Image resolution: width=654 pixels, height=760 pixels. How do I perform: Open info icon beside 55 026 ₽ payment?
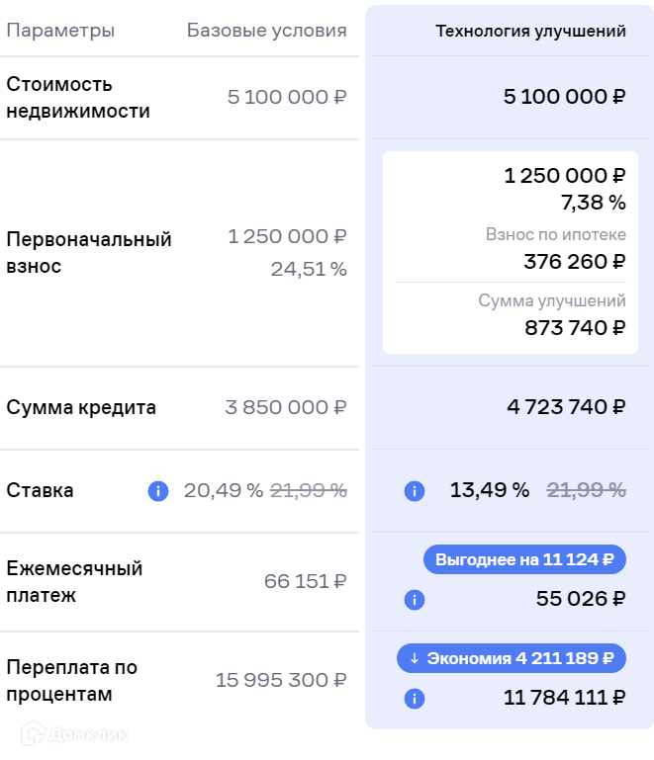415,600
